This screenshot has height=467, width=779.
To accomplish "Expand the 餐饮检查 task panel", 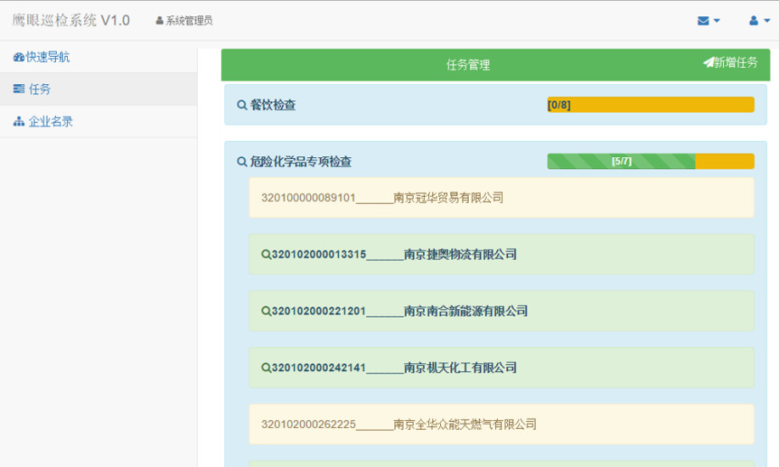I will coord(273,105).
